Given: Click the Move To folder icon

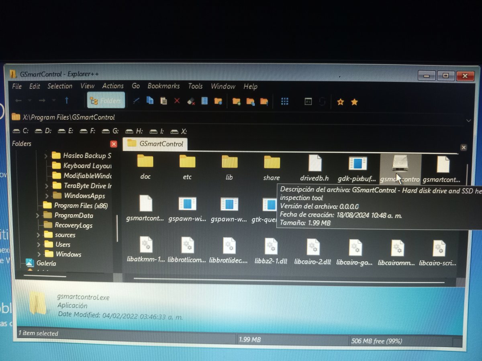Looking at the screenshot, I should pyautogui.click(x=264, y=101).
